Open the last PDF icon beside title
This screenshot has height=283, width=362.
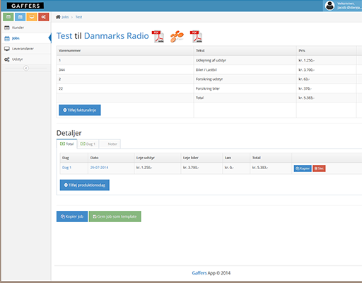coord(197,37)
